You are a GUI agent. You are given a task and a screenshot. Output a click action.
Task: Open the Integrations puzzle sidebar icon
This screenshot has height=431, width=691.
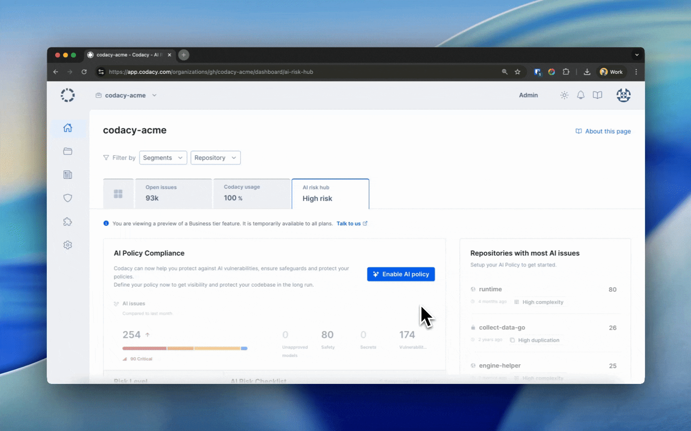click(x=68, y=221)
